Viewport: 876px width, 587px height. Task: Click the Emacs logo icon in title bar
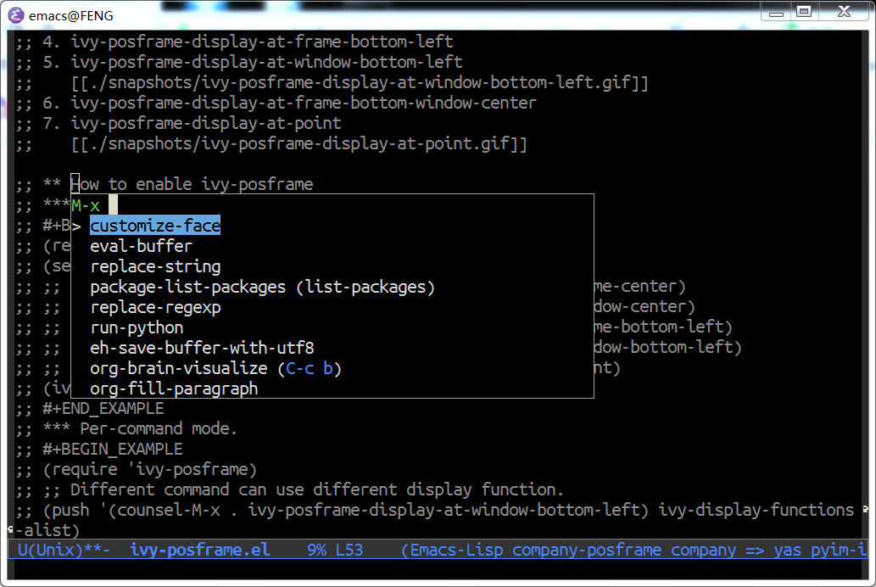point(15,15)
